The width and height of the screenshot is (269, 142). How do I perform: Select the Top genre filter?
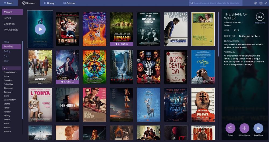[x=12, y=68]
